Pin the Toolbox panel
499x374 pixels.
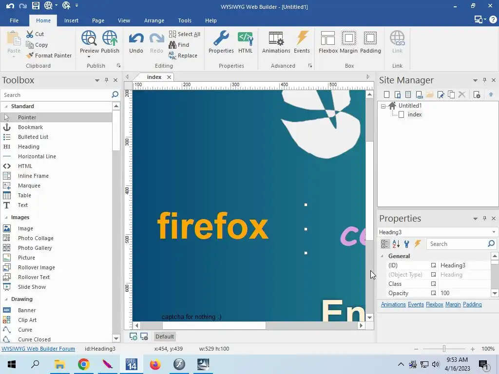point(106,80)
